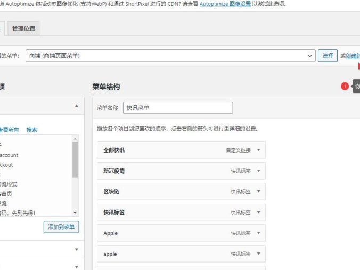Switch to the 查看所有 tab

[9, 130]
